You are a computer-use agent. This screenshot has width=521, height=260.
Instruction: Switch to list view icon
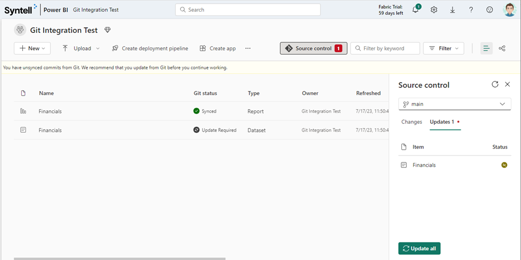click(486, 48)
